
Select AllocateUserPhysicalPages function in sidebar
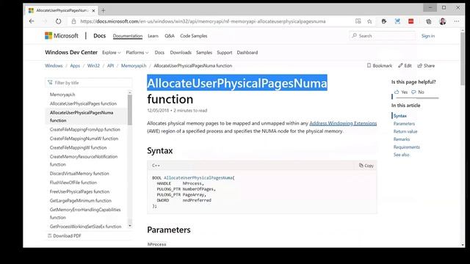(83, 103)
